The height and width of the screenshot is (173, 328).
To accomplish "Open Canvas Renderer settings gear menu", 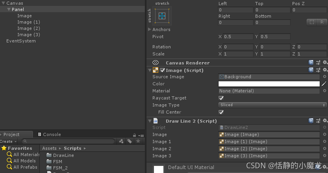I will point(325,63).
